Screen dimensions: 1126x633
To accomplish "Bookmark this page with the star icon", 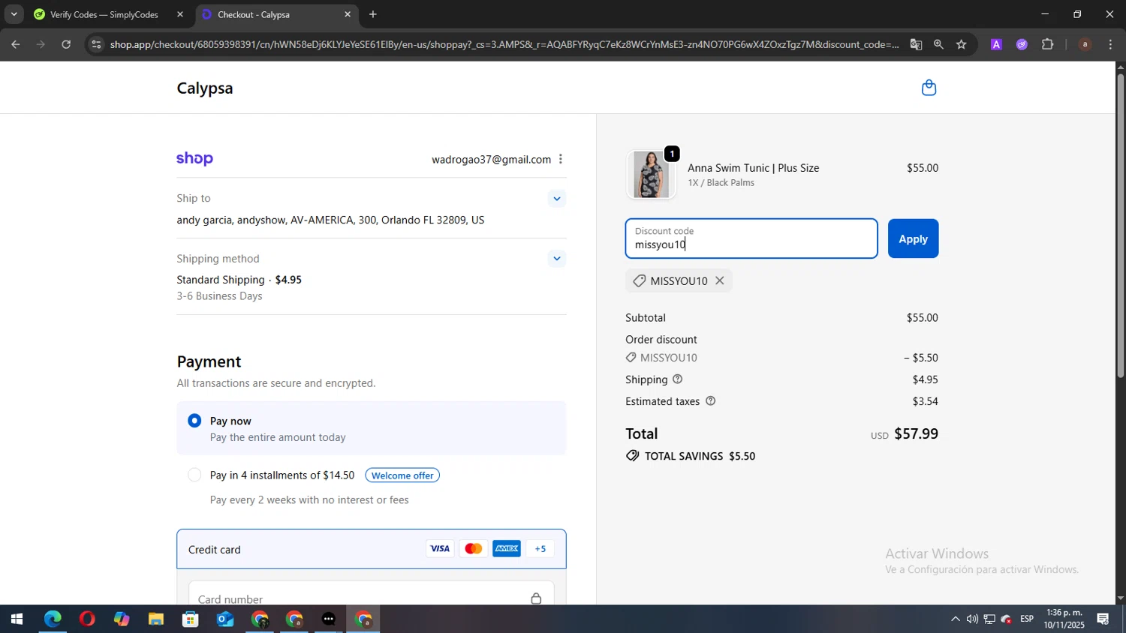I will [961, 44].
